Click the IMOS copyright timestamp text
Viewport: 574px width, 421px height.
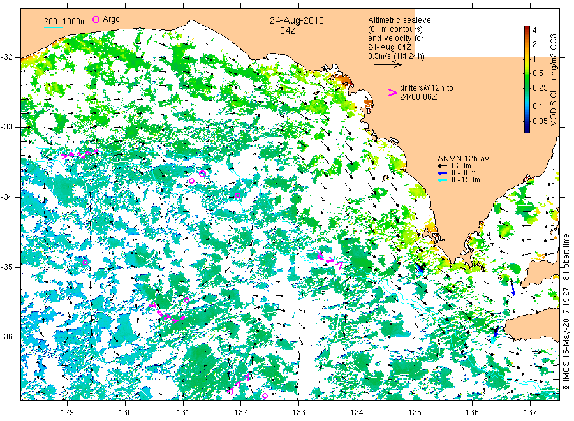(x=566, y=312)
